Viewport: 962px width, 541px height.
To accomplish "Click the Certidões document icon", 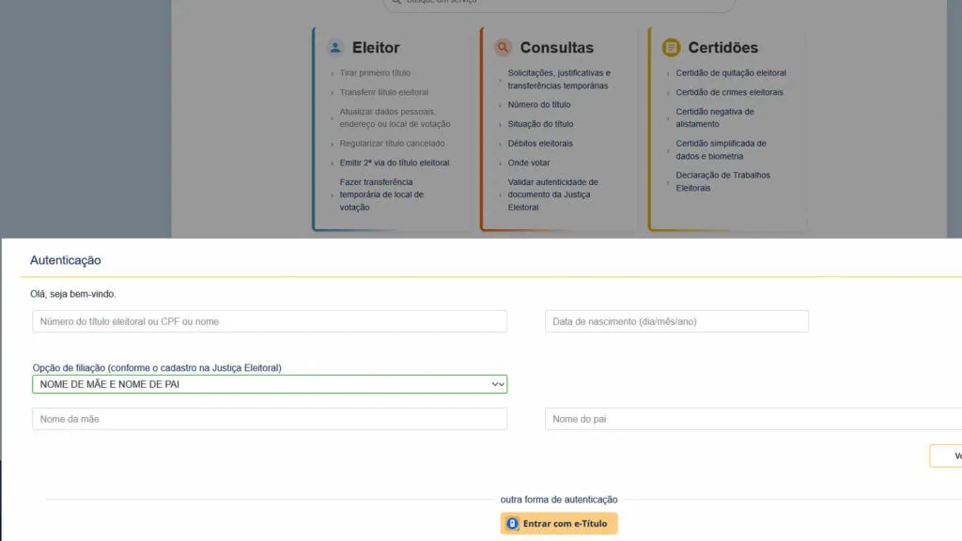I will 671,47.
